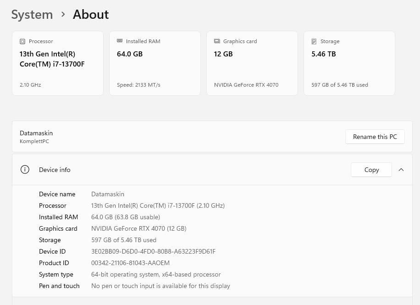Go back to System breadcrumb
The image size is (420, 305).
32,15
